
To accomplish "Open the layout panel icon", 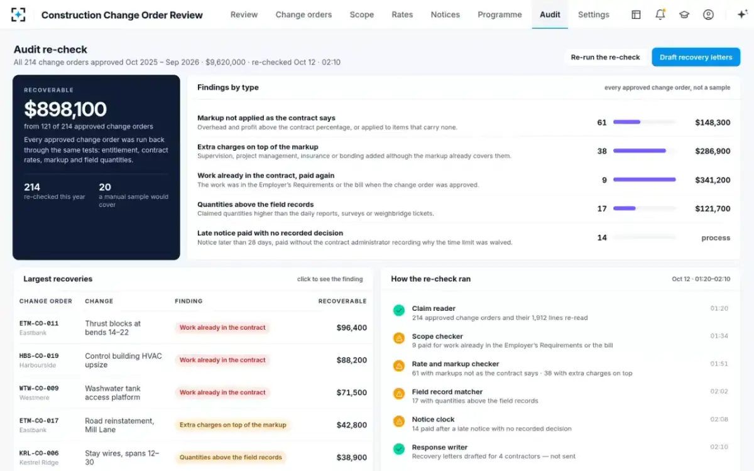I will (636, 14).
